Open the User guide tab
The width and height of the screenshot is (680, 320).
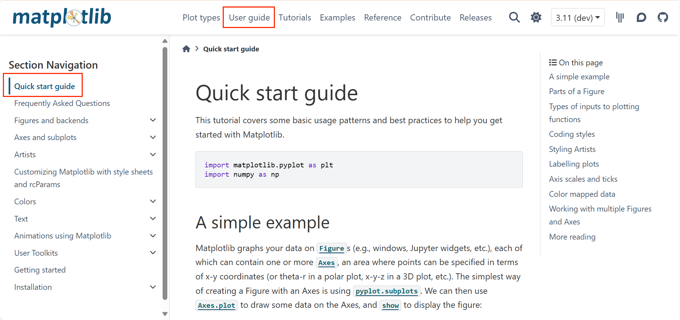[x=249, y=18]
